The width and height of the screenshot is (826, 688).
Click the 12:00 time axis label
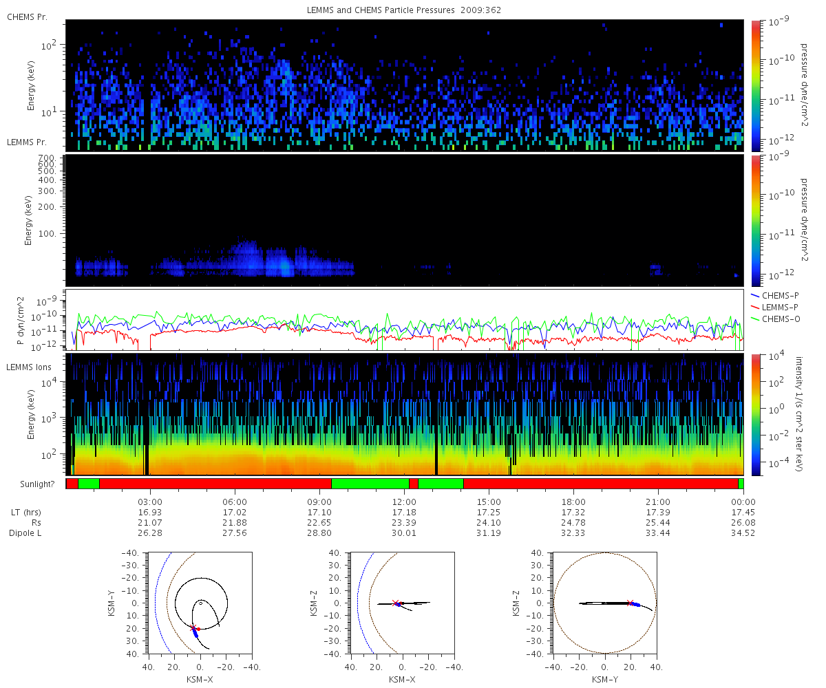pyautogui.click(x=403, y=502)
